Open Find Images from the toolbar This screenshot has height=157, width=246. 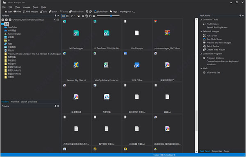click(x=30, y=11)
